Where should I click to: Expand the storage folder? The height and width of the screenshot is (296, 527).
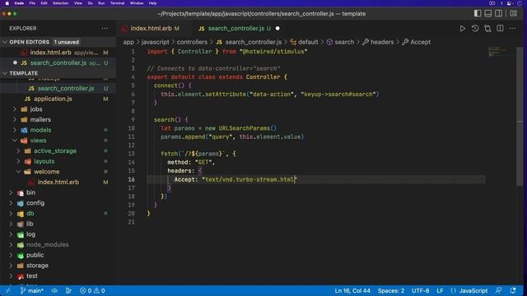pos(11,265)
